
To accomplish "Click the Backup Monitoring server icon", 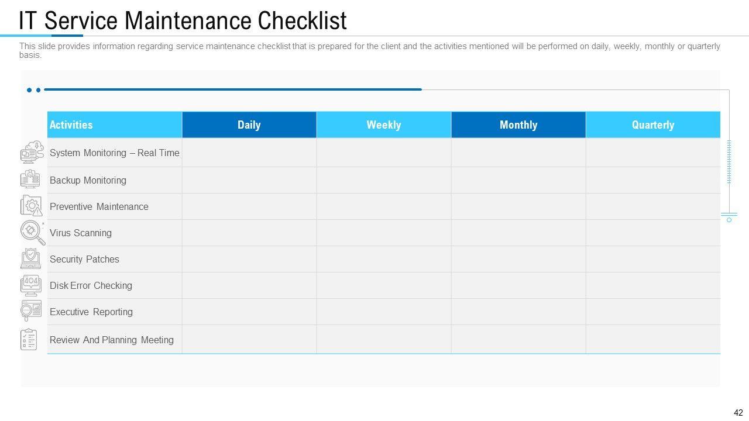I will (x=30, y=180).
